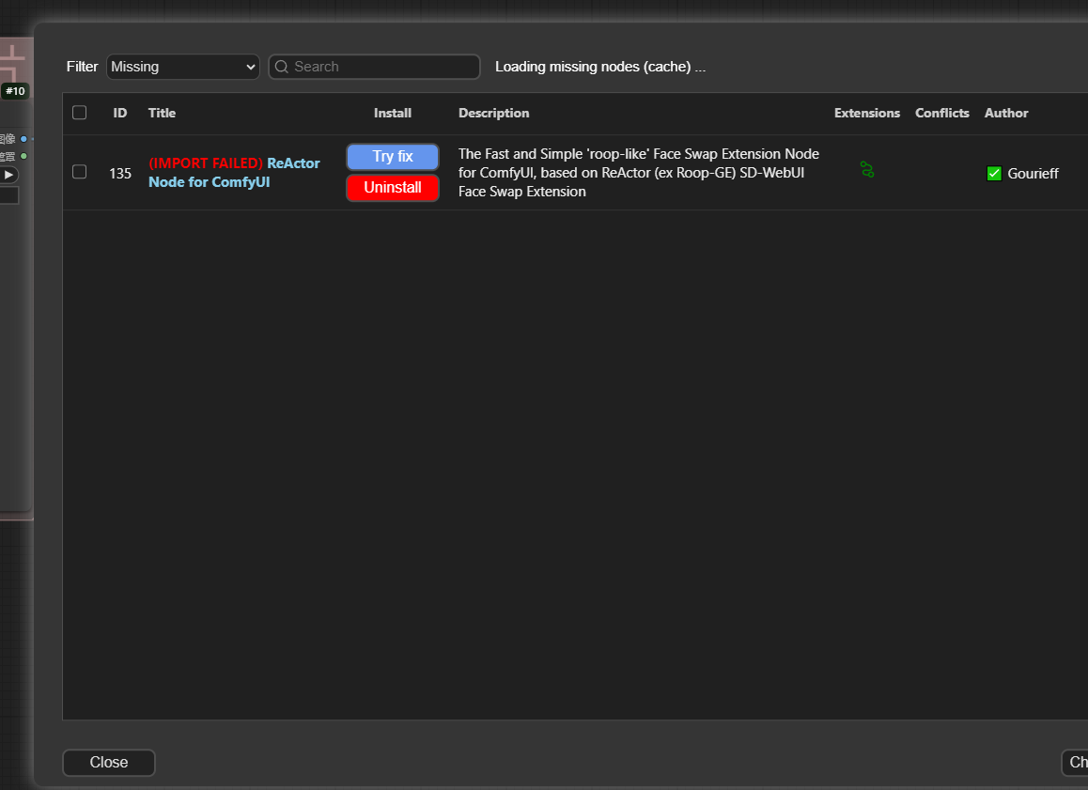Open the Filter dropdown set to Missing
Screen dimensions: 1088x790
[x=182, y=67]
